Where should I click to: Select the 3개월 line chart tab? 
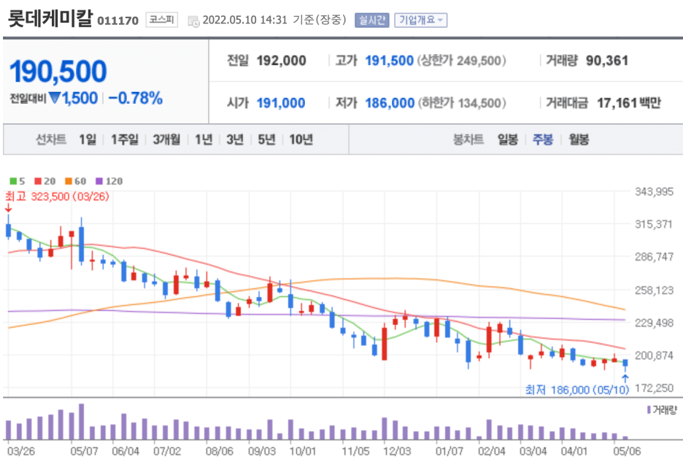[x=166, y=139]
